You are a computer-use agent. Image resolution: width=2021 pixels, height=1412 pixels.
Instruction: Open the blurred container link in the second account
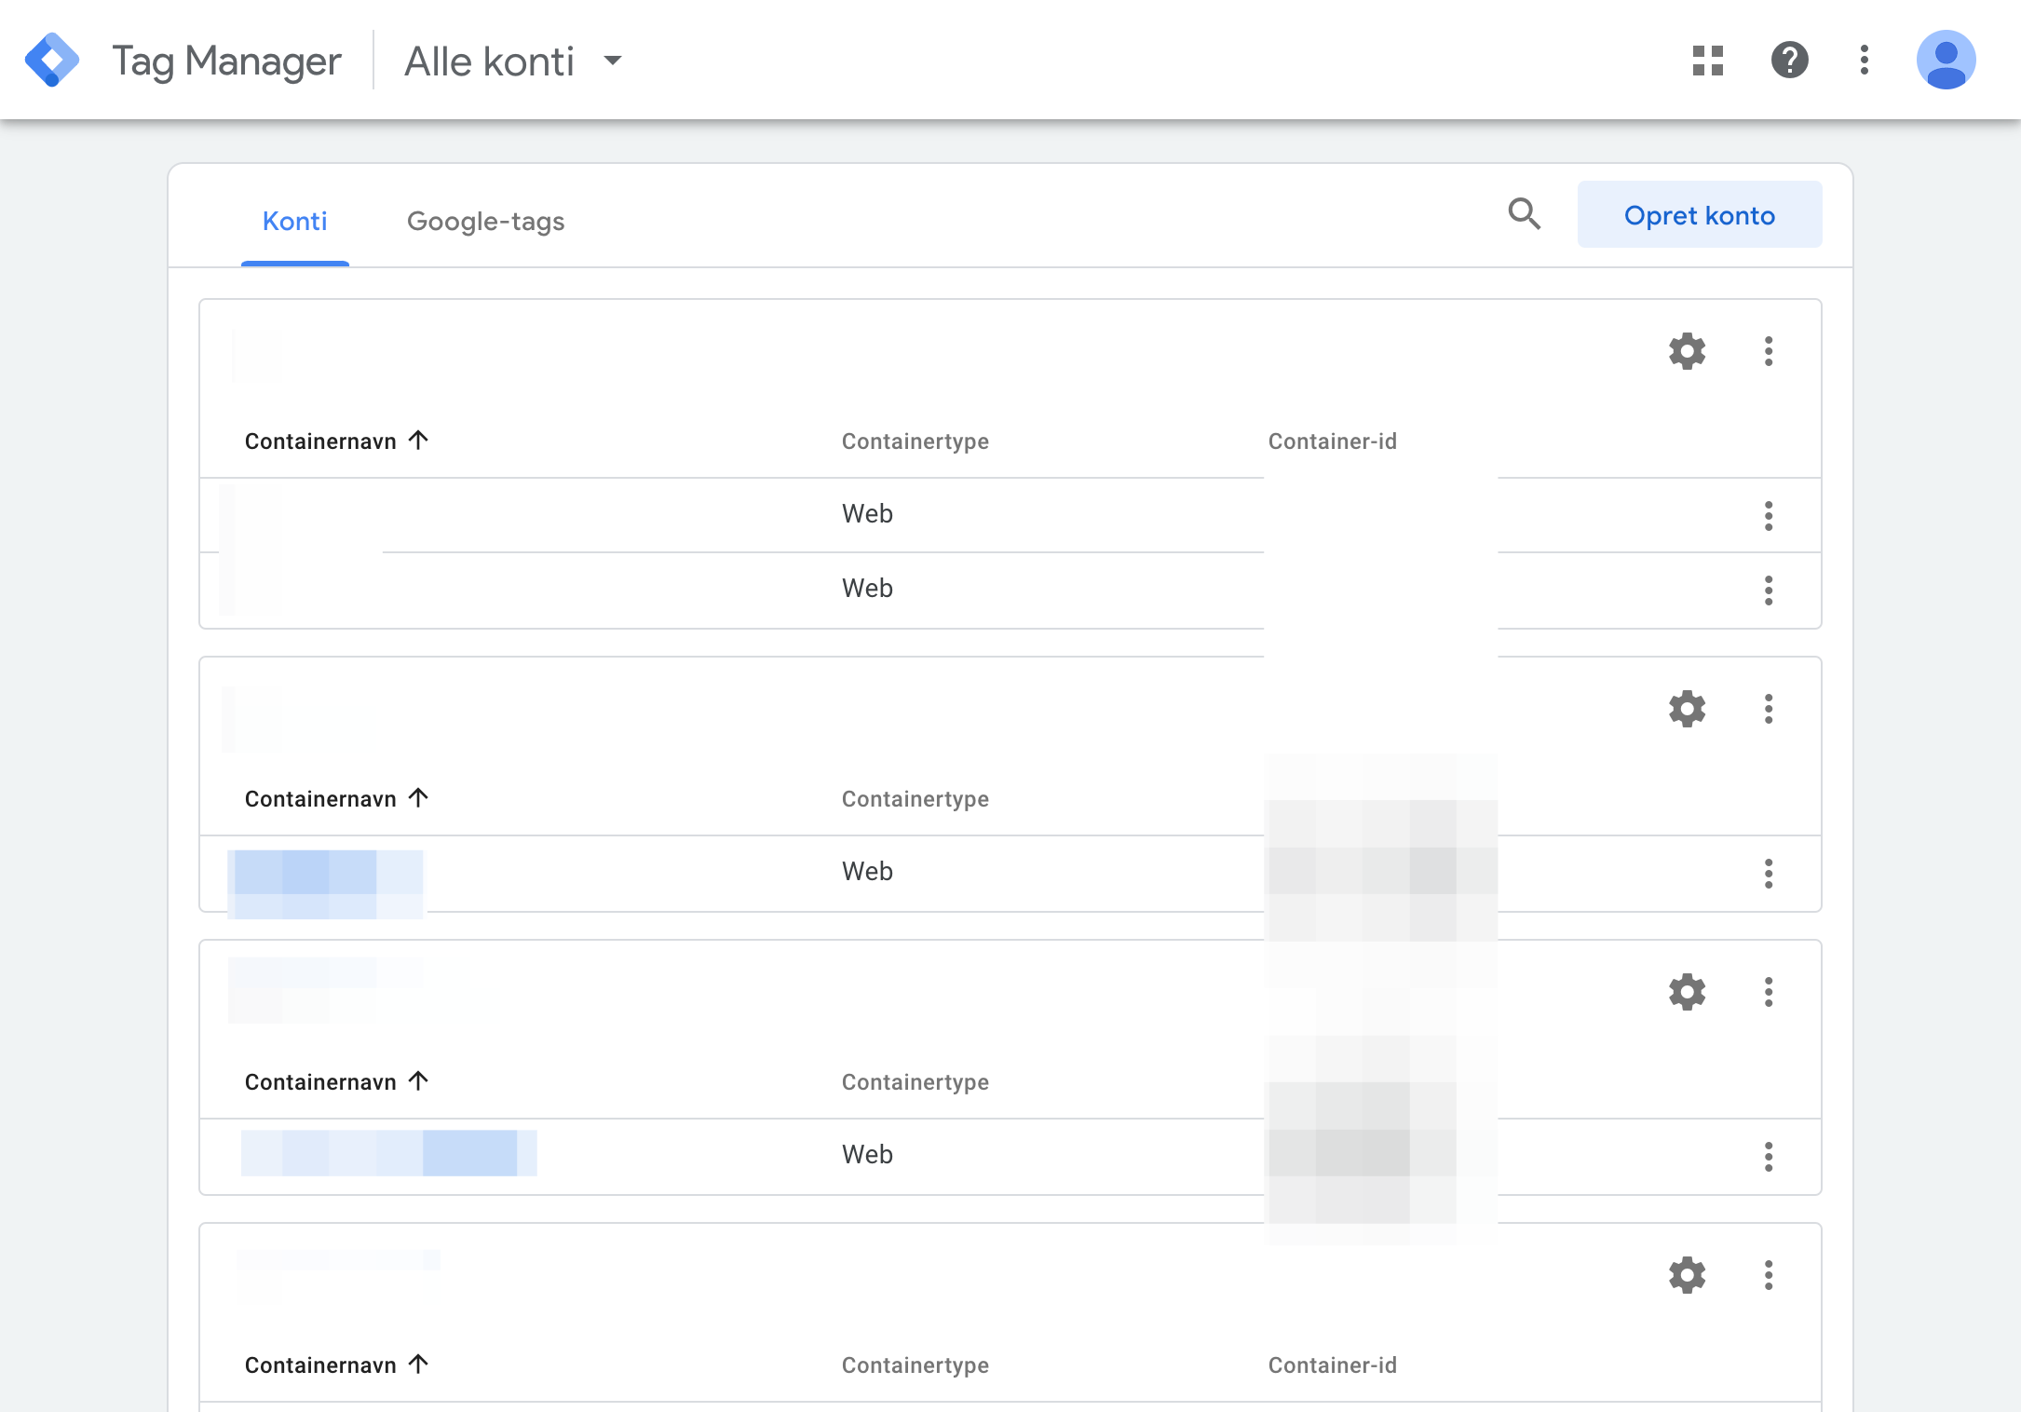[325, 884]
